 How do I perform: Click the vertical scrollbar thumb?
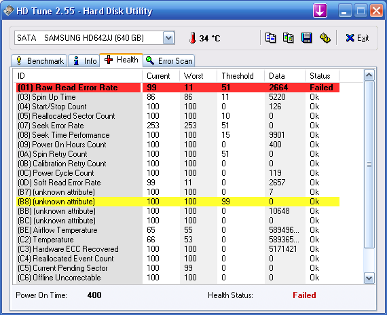[x=369, y=165]
